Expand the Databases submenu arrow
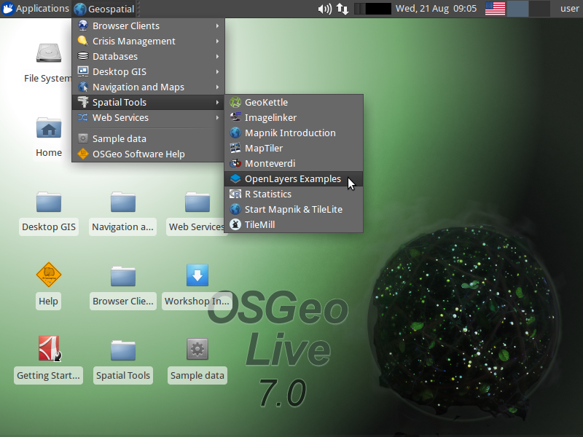Screen dimensions: 583x437 tap(217, 56)
